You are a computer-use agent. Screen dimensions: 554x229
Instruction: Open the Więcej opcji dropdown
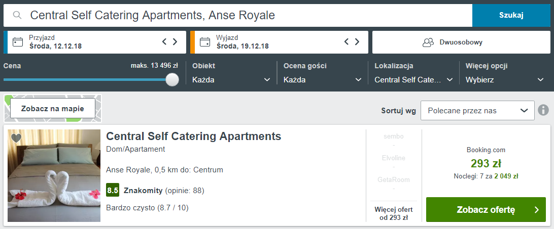[505, 80]
